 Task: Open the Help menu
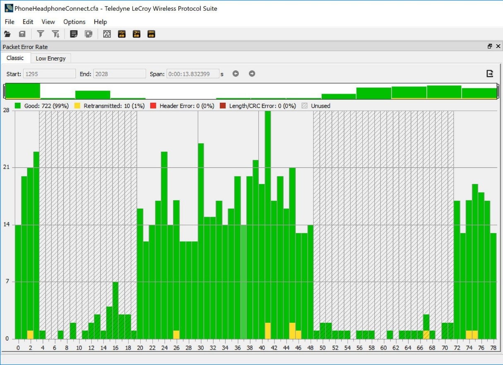pos(100,22)
